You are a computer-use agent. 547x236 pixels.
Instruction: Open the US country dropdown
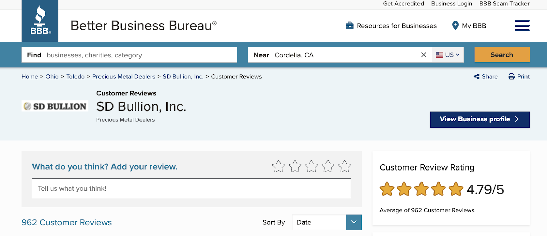448,55
